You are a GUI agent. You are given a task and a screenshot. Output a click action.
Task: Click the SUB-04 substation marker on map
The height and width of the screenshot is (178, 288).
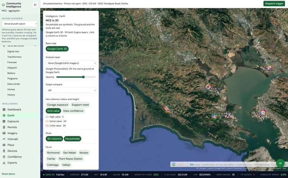tap(227, 116)
